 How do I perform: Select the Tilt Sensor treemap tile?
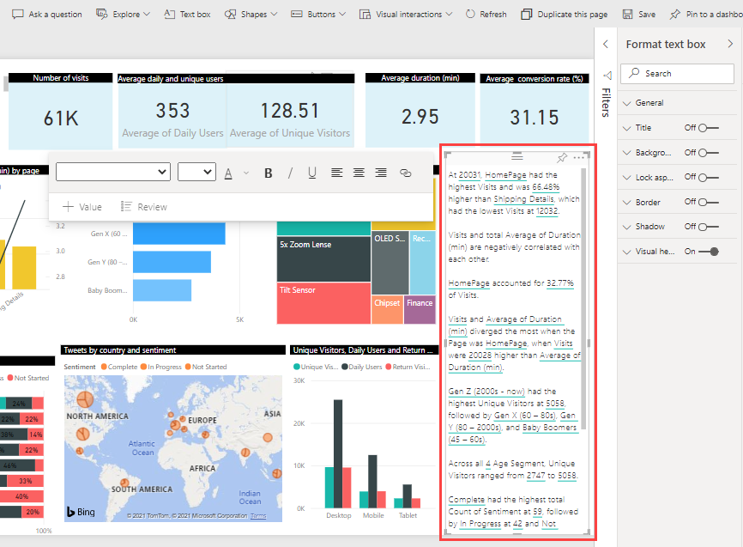tap(323, 302)
